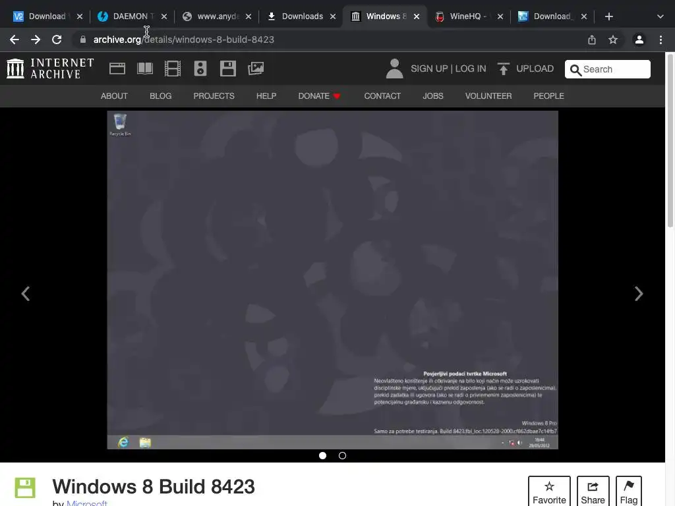Image resolution: width=675 pixels, height=506 pixels.
Task: Focus the Internet Archive search box
Action: [x=607, y=69]
